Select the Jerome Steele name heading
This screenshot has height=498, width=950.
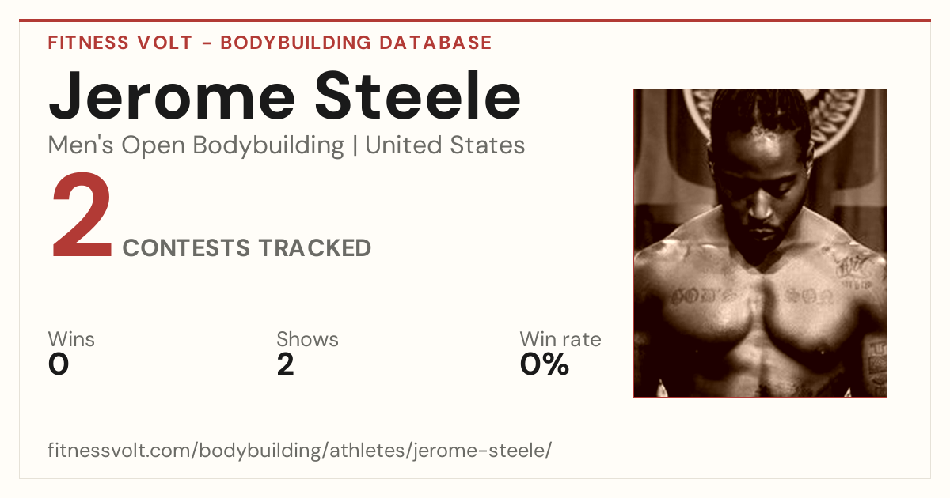point(285,96)
